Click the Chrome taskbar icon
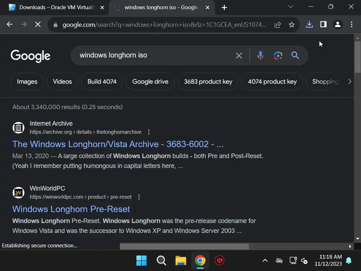 (200, 261)
